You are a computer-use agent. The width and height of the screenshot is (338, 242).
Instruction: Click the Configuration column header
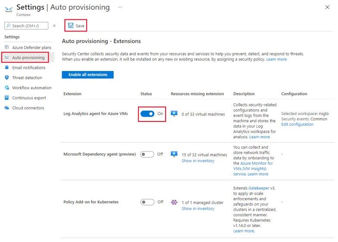[x=294, y=94]
